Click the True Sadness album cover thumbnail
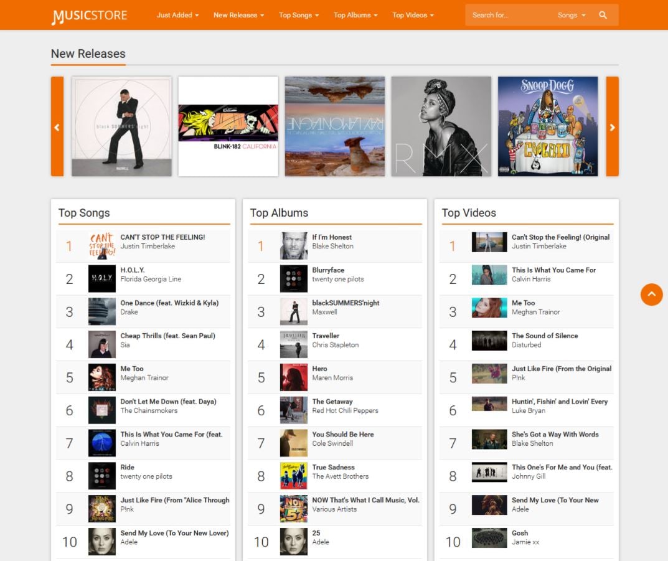This screenshot has width=668, height=561. (x=293, y=476)
